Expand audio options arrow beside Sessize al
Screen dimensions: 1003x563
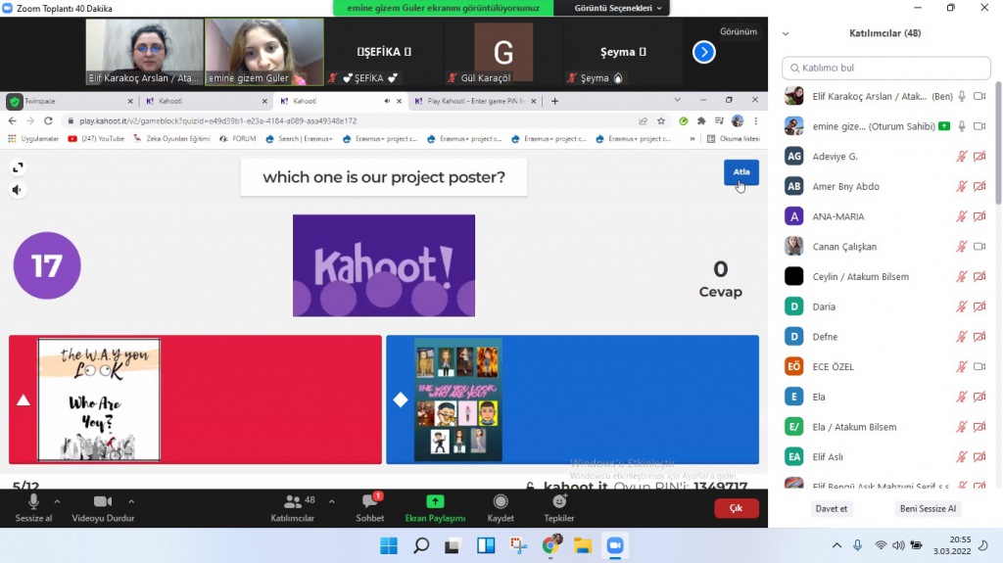57,501
